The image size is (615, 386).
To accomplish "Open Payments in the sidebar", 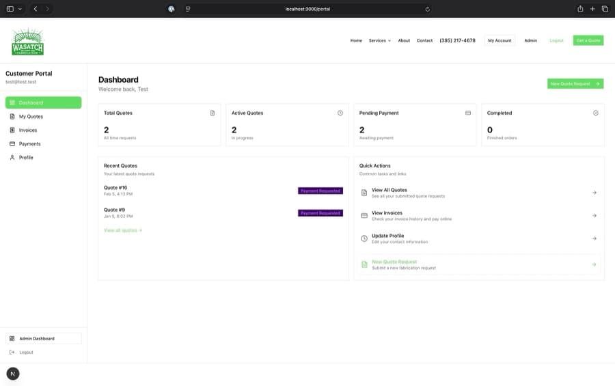I will pos(44,144).
